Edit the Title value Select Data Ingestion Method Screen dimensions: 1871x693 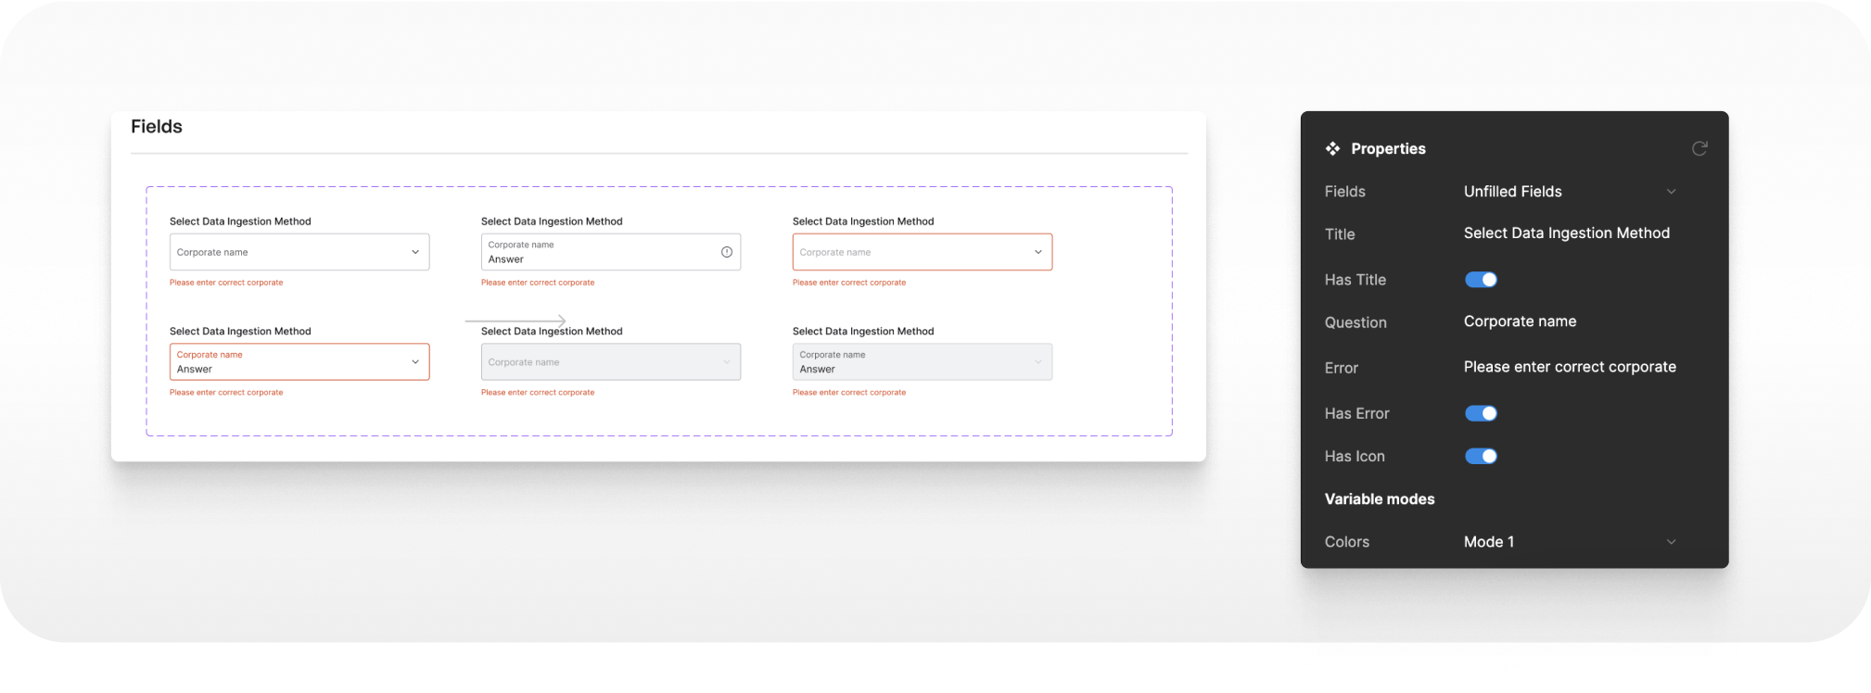(x=1566, y=233)
